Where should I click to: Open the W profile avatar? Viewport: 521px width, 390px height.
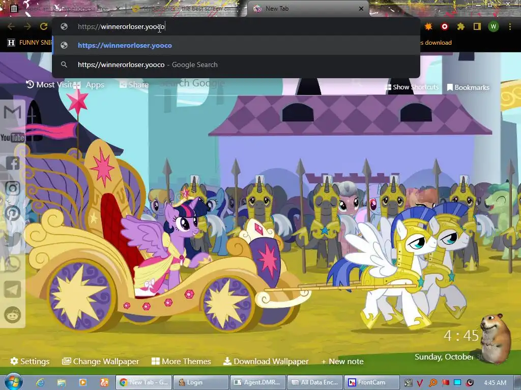click(494, 26)
